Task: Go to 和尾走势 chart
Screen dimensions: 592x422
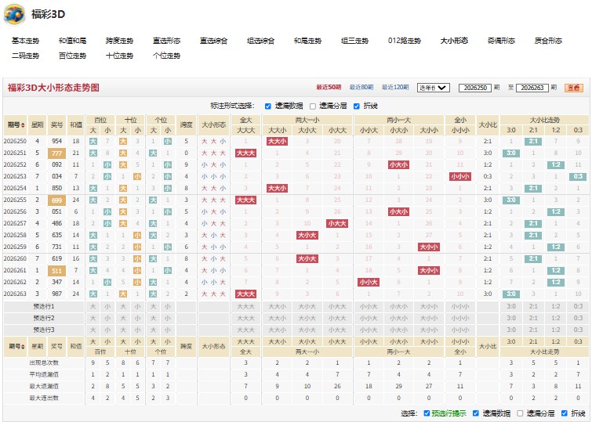Action: (x=307, y=41)
